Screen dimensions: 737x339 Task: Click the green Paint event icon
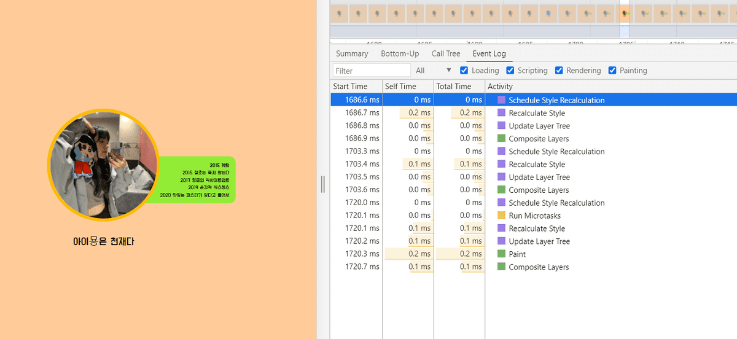point(501,254)
